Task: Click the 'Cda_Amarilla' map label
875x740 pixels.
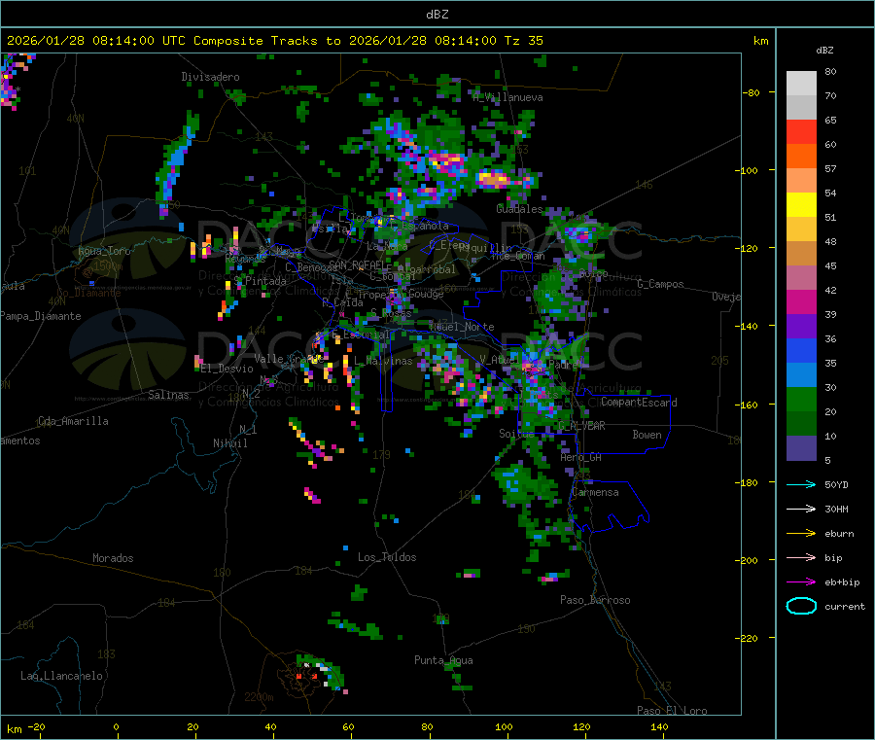Action: pos(73,421)
